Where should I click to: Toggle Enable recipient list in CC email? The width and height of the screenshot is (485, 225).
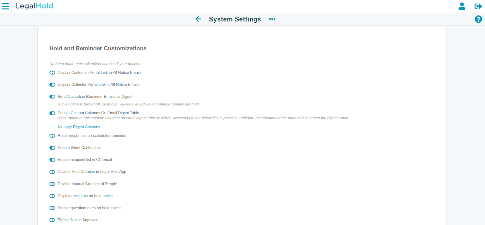pyautogui.click(x=52, y=160)
